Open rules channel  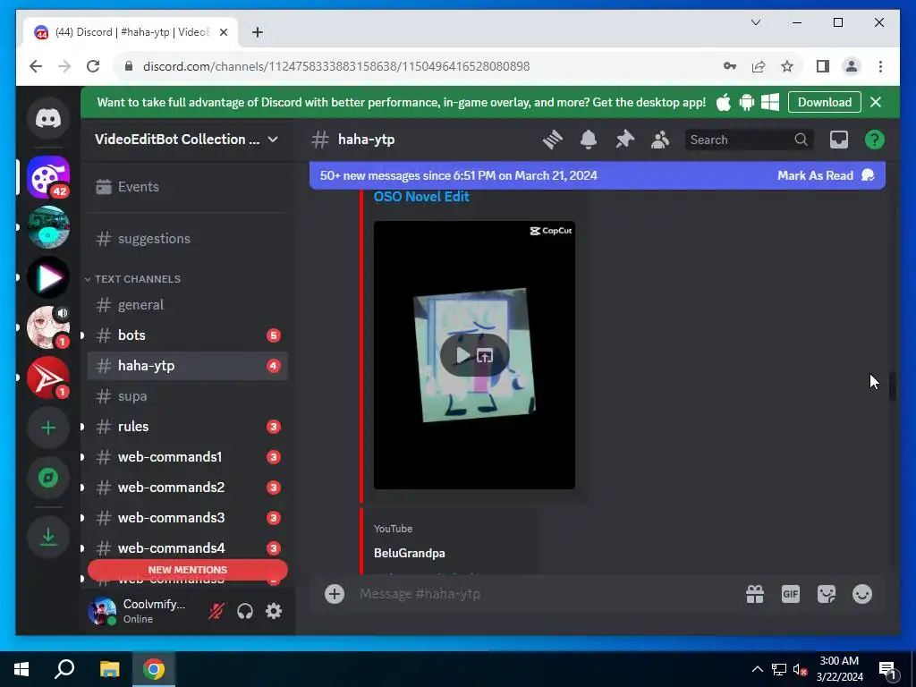[188, 427]
